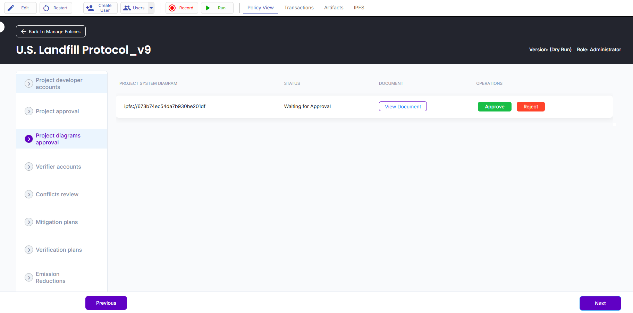Start recording with the Record icon
The width and height of the screenshot is (633, 313).
(172, 8)
